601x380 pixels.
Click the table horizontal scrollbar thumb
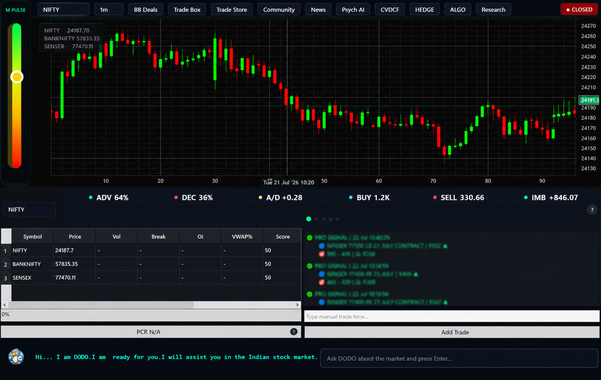(101, 305)
